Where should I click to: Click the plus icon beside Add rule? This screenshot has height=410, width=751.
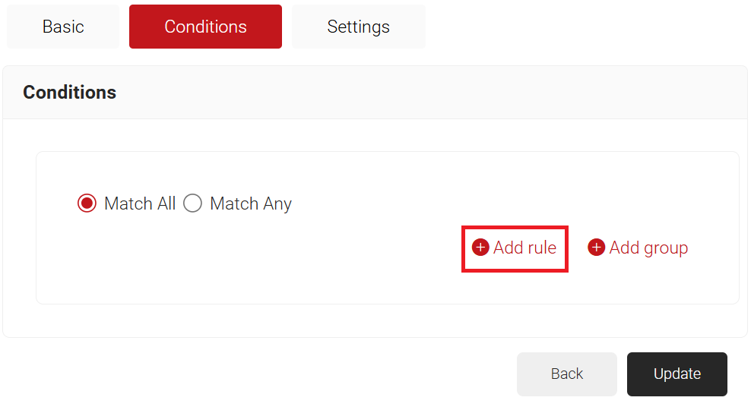point(480,248)
